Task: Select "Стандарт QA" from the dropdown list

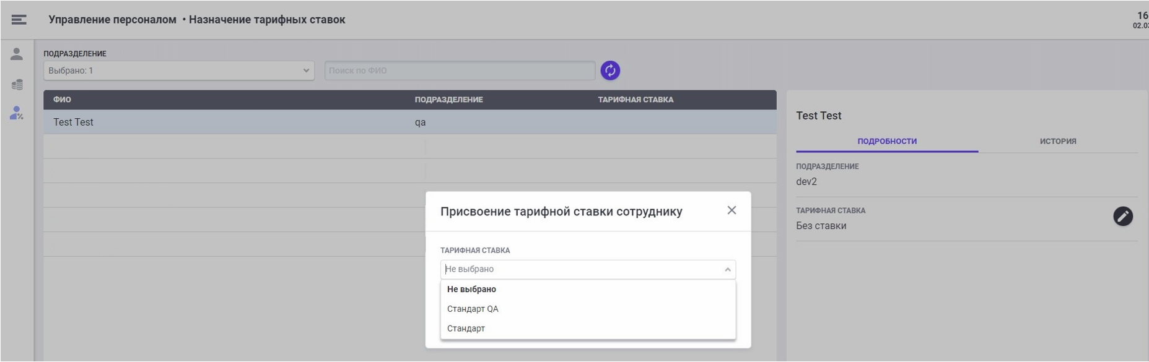Action: (473, 309)
